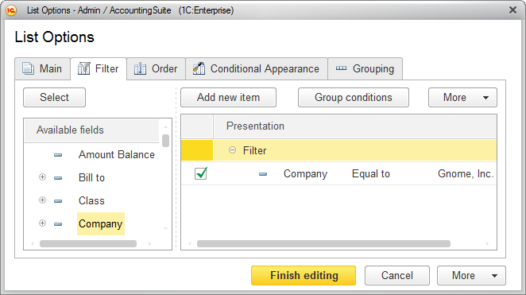Click the Main tab document icon
526x295 pixels.
pos(28,68)
